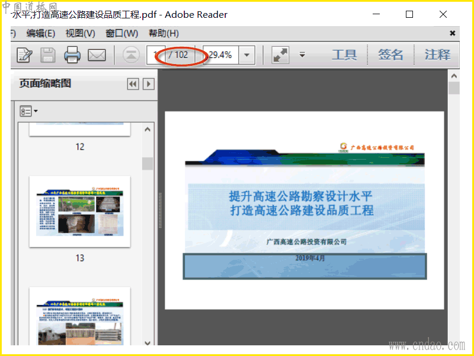
Task: Open the 帮助(H) menu
Action: [x=164, y=33]
